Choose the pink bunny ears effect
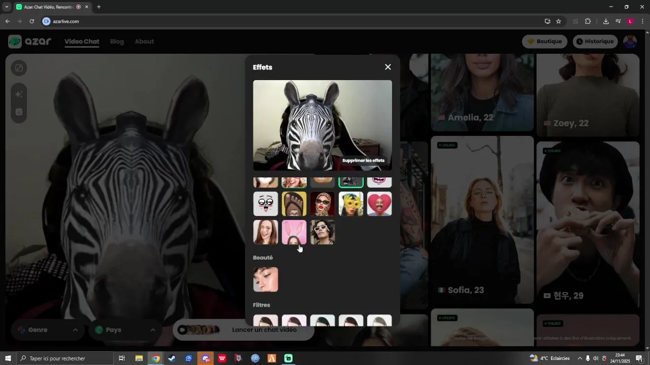This screenshot has width=650, height=365. coord(294,232)
